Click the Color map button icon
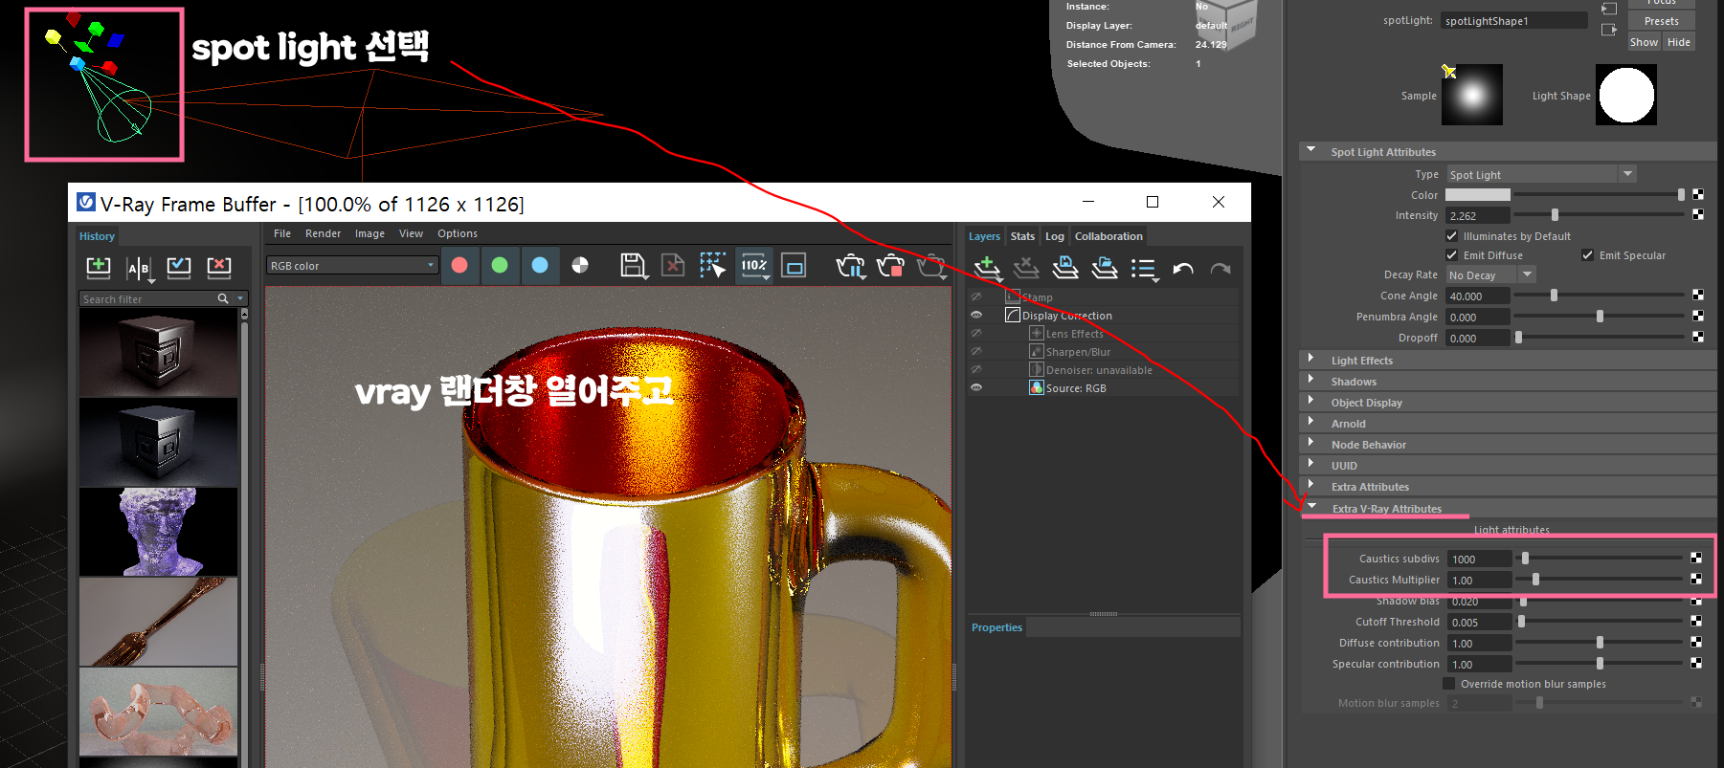The image size is (1724, 768). [x=1698, y=194]
